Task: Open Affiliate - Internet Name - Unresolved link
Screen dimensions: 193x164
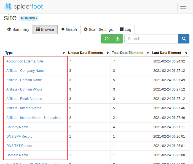Action: click(34, 118)
